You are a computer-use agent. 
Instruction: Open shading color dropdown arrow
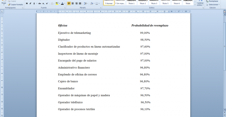click(x=94, y=3)
